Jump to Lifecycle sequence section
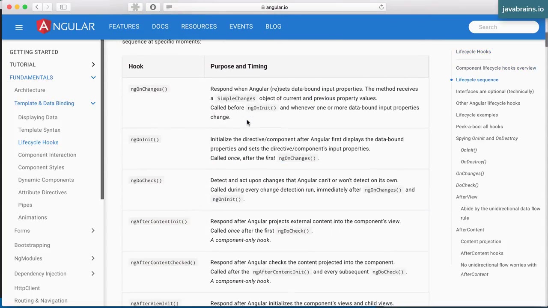 coord(477,80)
